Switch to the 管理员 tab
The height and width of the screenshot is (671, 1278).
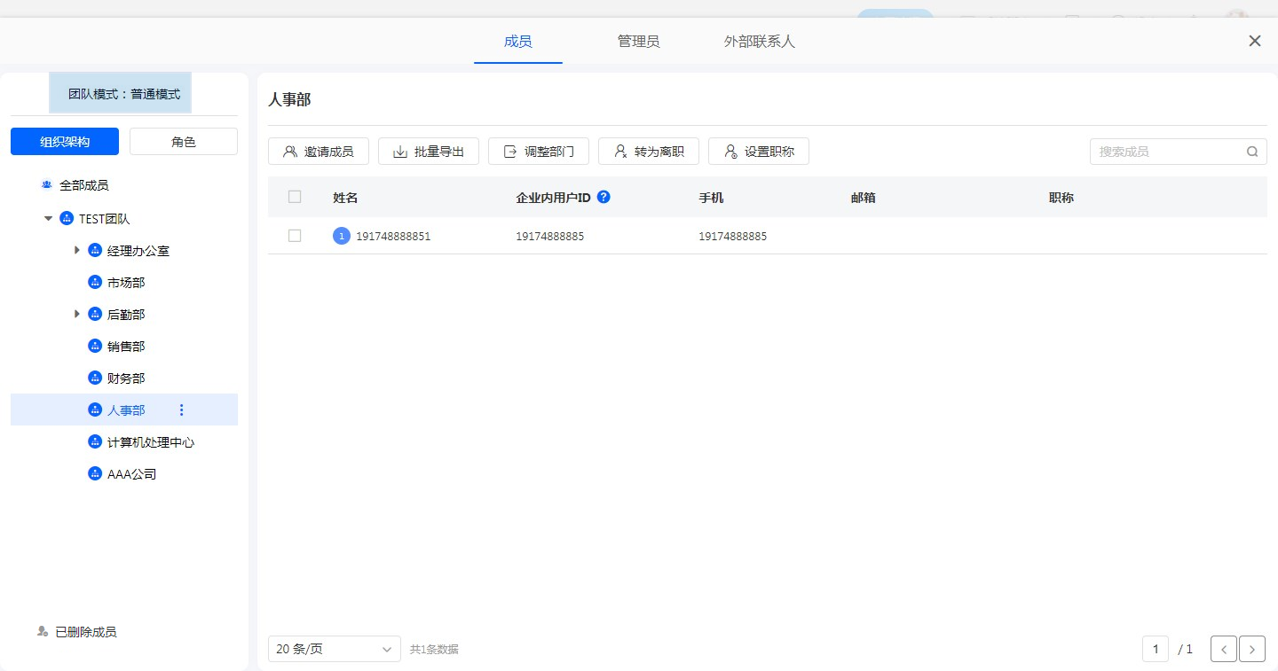[638, 42]
